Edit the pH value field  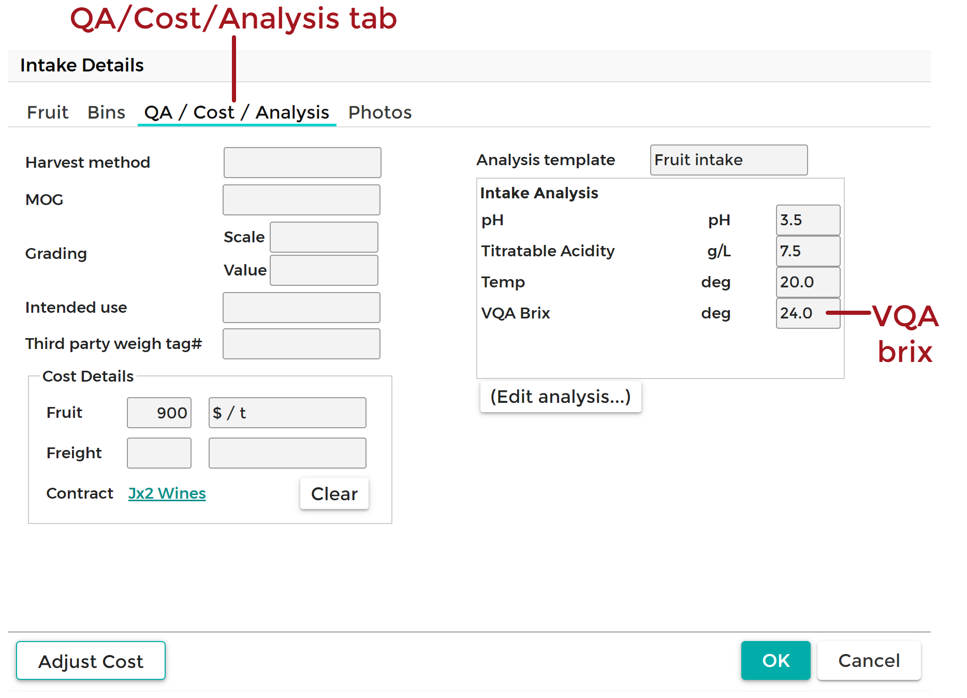tap(808, 220)
